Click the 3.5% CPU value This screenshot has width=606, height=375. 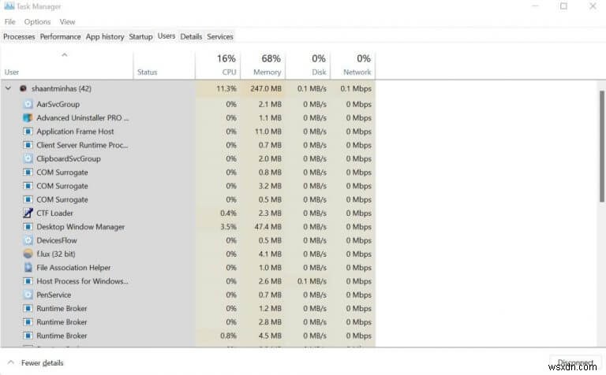point(228,227)
